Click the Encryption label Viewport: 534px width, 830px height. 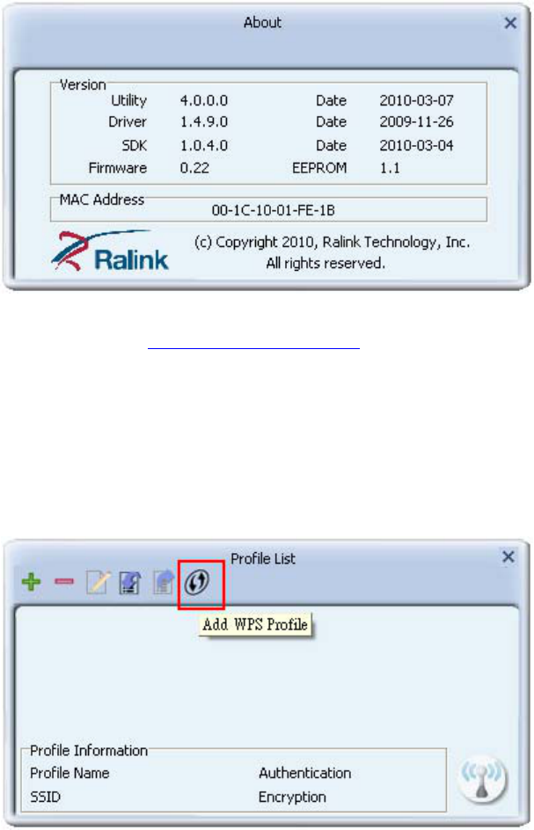[x=292, y=797]
